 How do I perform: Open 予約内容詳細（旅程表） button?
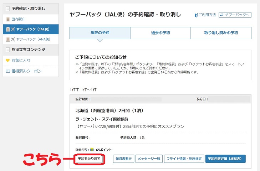[x=225, y=159]
